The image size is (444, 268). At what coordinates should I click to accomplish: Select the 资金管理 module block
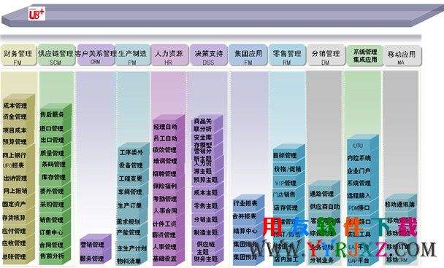15,117
